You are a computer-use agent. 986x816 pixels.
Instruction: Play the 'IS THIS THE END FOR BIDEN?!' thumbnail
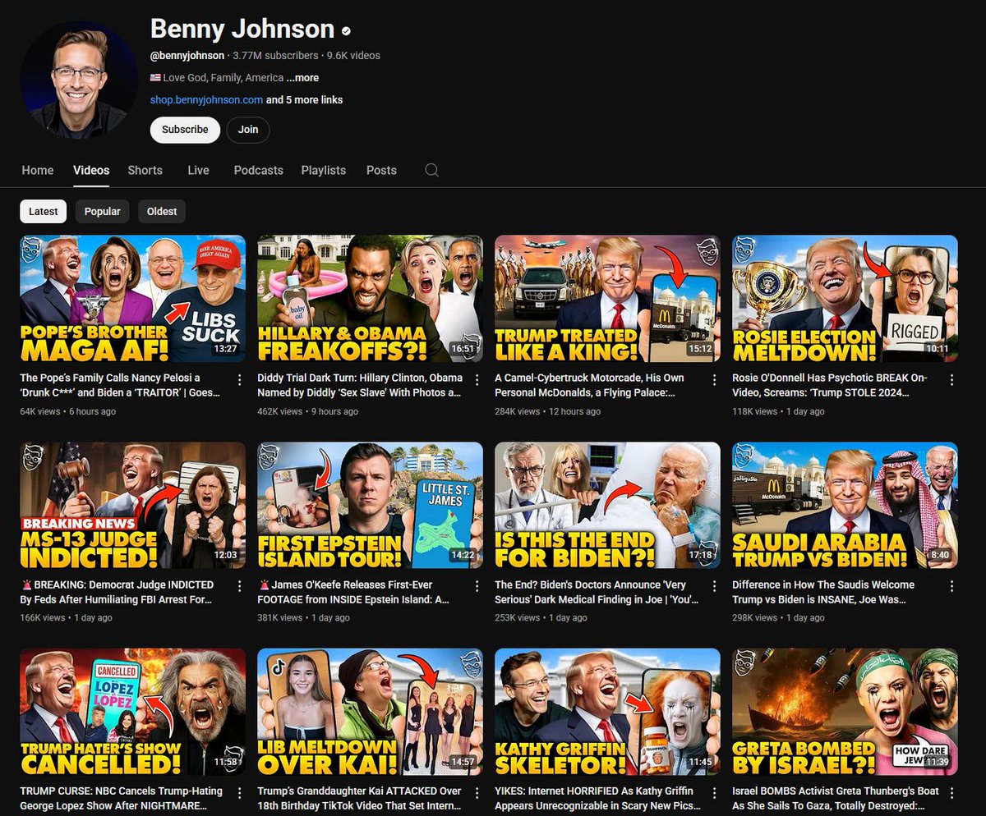pos(607,506)
